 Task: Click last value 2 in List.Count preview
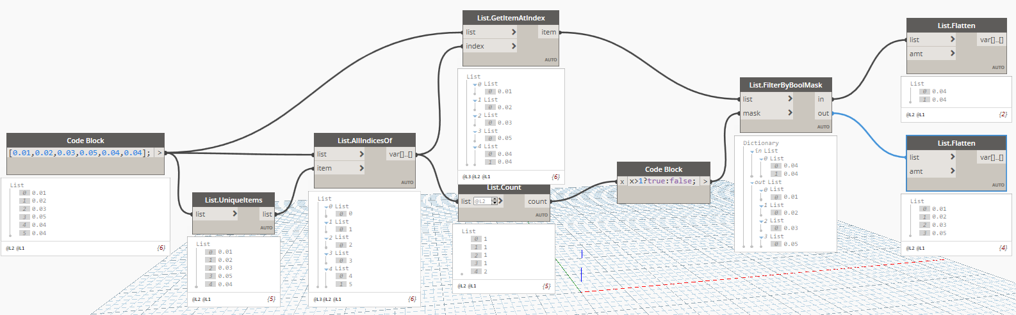click(x=486, y=272)
